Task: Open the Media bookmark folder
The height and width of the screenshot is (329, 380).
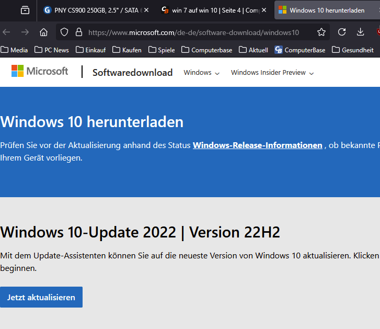Action: click(14, 50)
